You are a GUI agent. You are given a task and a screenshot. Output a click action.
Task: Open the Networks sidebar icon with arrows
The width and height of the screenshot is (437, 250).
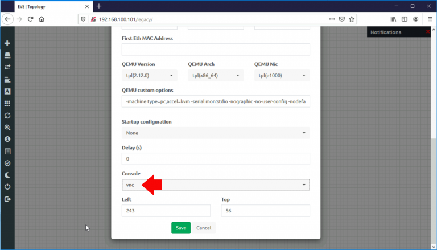tap(7, 67)
